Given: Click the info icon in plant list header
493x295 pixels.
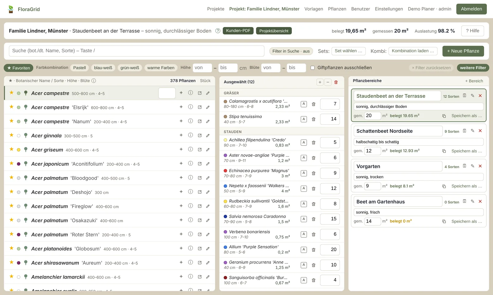Looking at the screenshot, I should [x=94, y=81].
